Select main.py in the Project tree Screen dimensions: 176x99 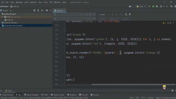(x=9, y=20)
